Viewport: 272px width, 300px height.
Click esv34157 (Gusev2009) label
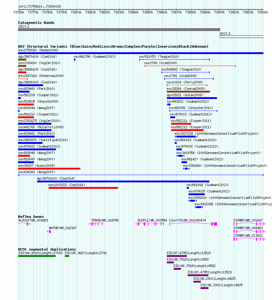click(x=37, y=166)
